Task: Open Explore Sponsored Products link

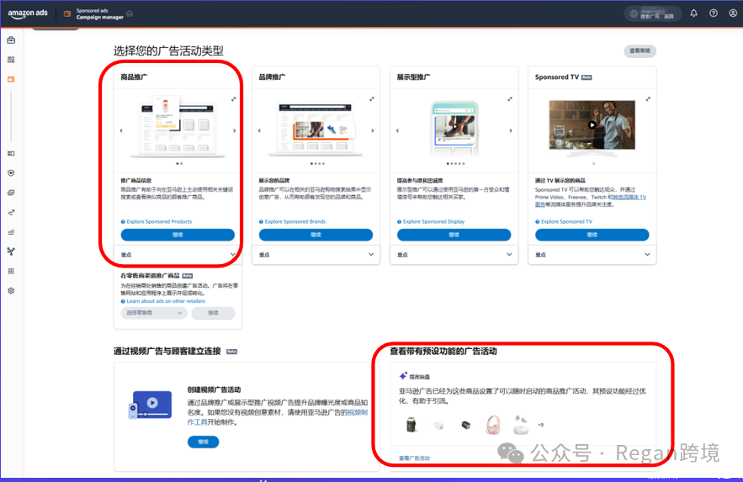Action: click(159, 221)
